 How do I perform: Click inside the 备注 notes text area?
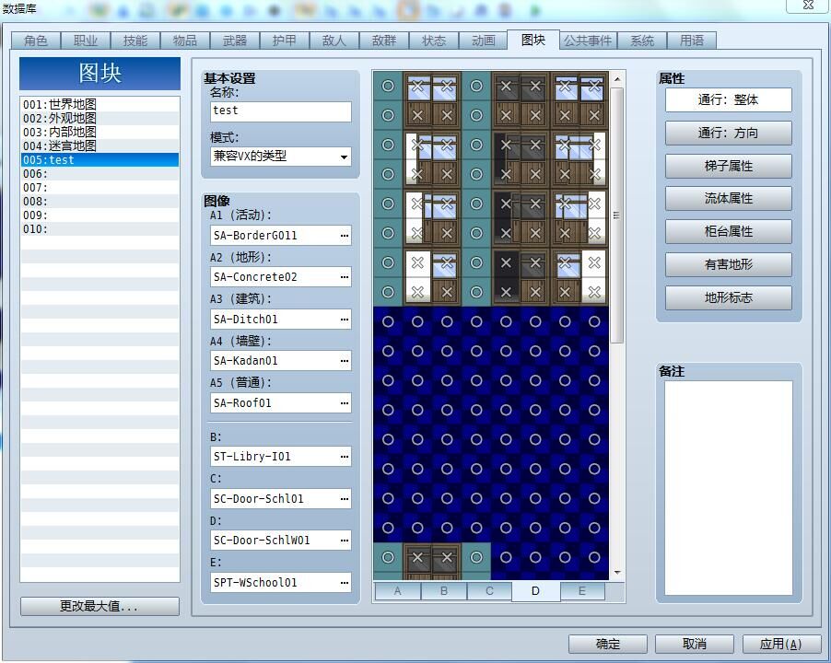[728, 488]
